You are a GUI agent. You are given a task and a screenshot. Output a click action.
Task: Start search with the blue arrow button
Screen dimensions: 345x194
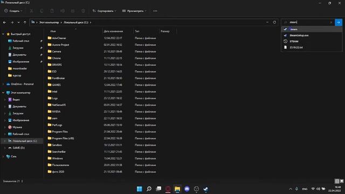(339, 22)
